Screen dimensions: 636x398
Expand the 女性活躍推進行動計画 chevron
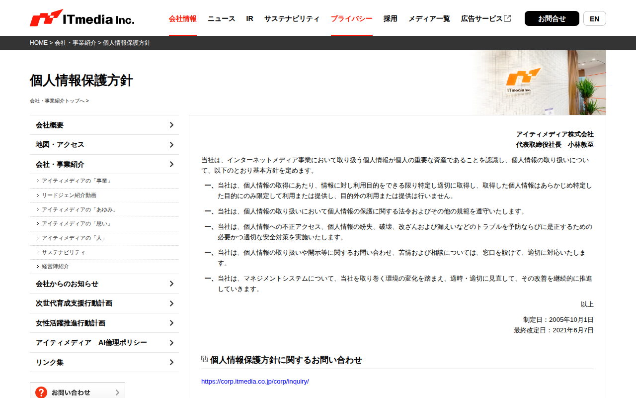171,323
